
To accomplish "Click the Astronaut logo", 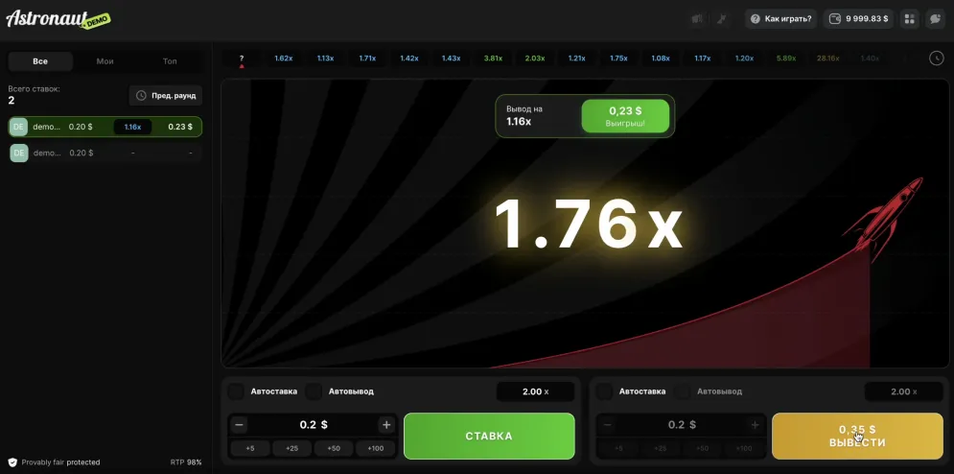I will [x=58, y=19].
